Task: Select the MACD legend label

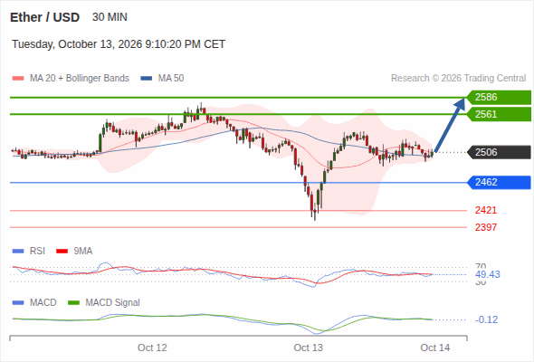Action: tap(43, 302)
